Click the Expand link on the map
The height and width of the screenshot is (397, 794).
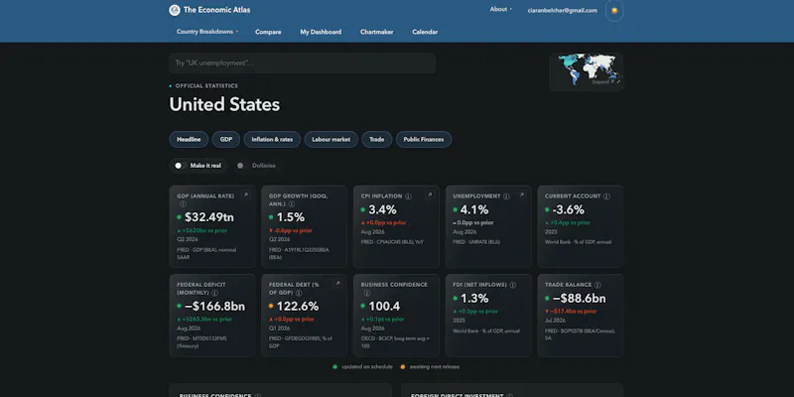(605, 81)
